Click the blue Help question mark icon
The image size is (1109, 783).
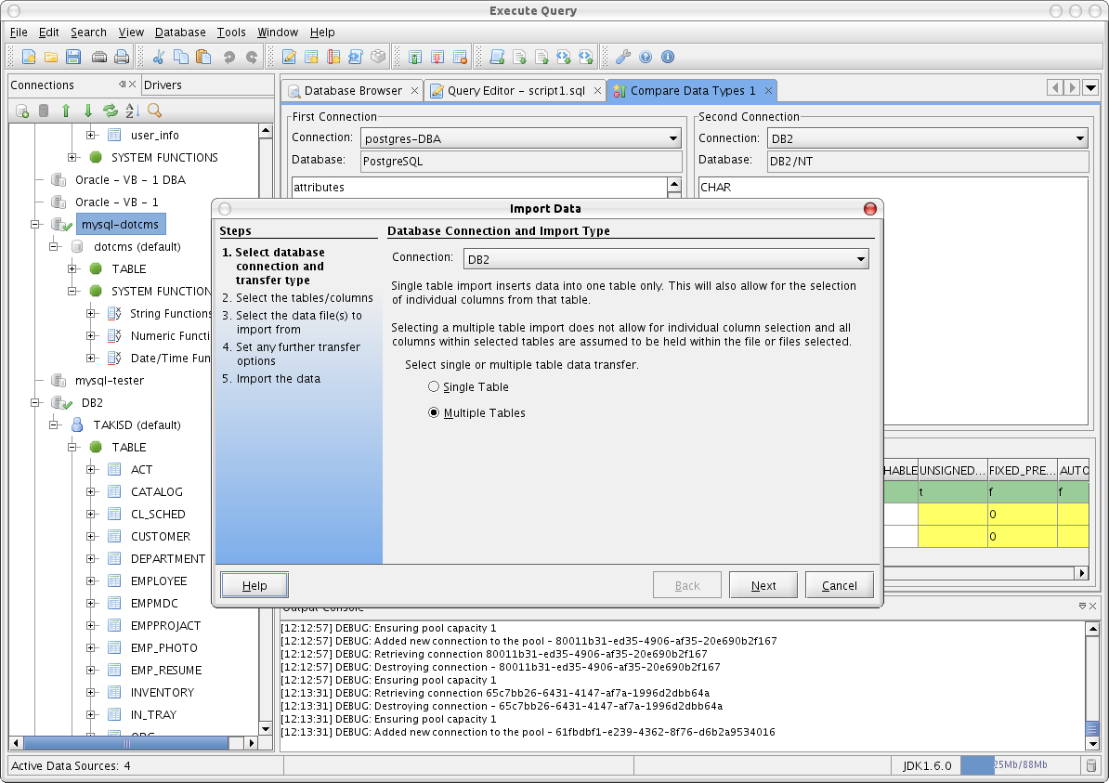coord(645,57)
